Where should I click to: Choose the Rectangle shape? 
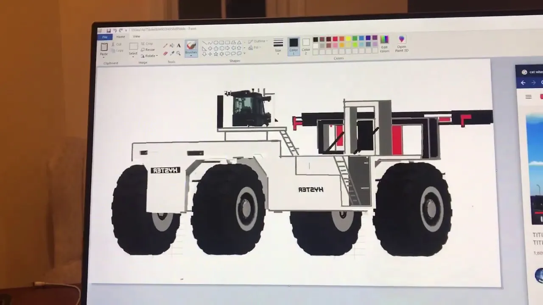click(x=221, y=42)
